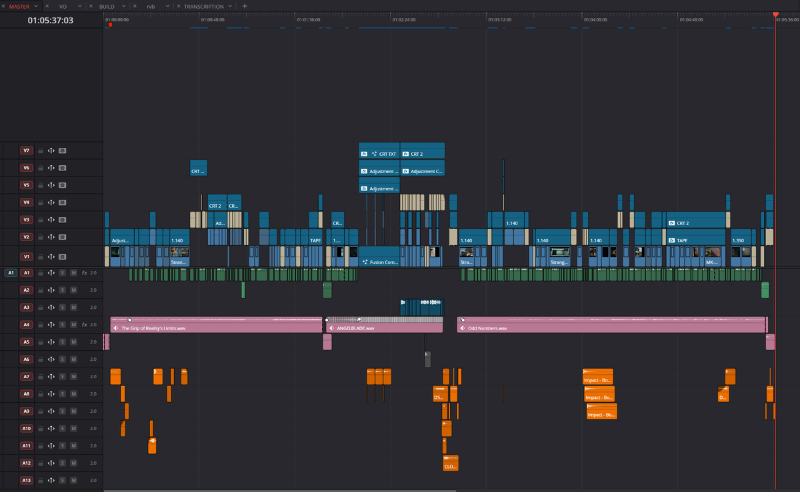The width and height of the screenshot is (800, 492).
Task: Lock the A13 audio track
Action: pyautogui.click(x=40, y=481)
